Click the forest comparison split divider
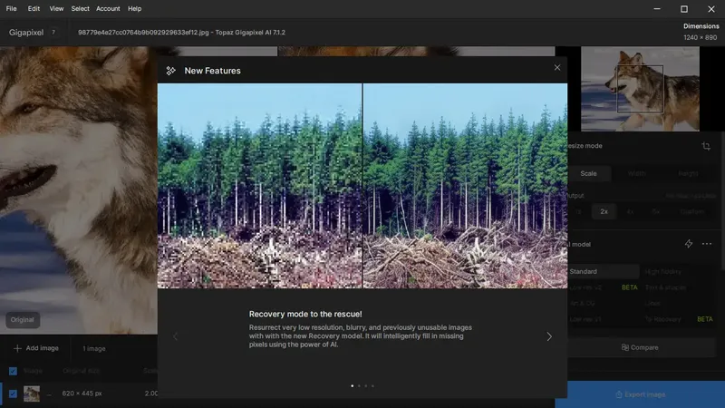The width and height of the screenshot is (725, 408). (x=362, y=186)
